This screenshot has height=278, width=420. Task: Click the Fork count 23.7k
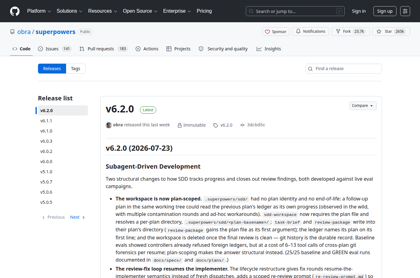(359, 32)
